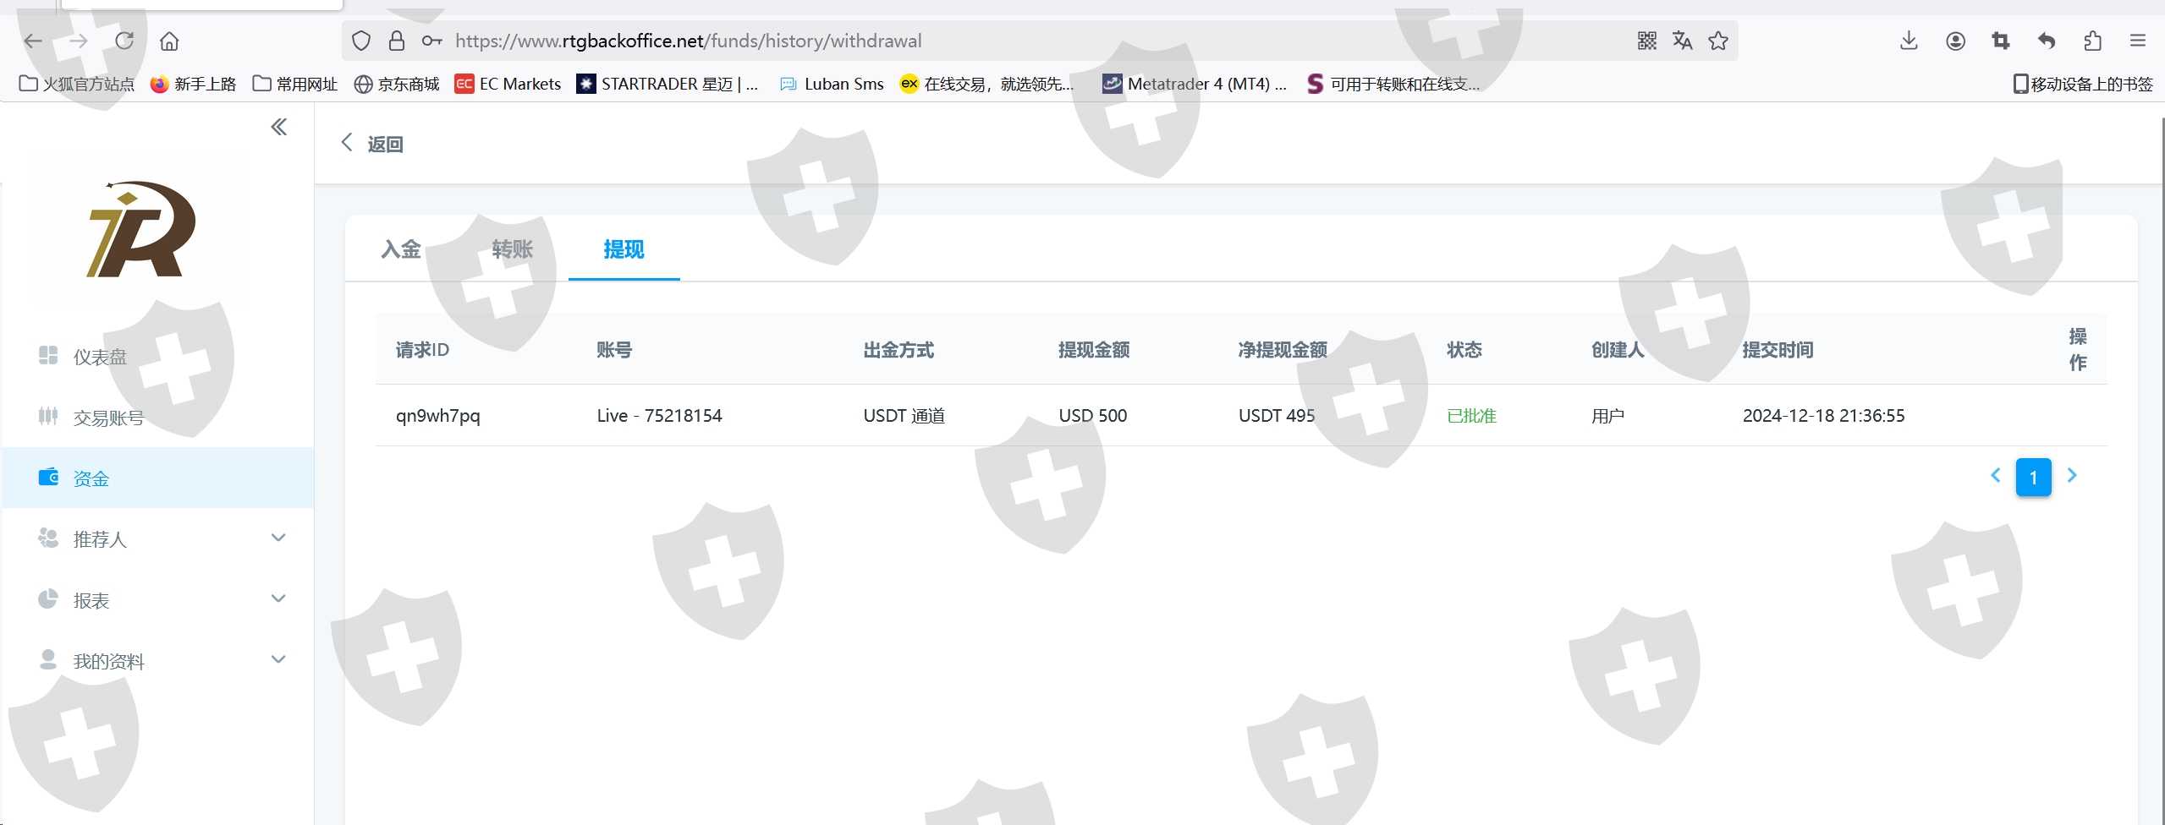Open the 移动设备上的书签 folder
Viewport: 2165px width, 825px height.
(2083, 84)
